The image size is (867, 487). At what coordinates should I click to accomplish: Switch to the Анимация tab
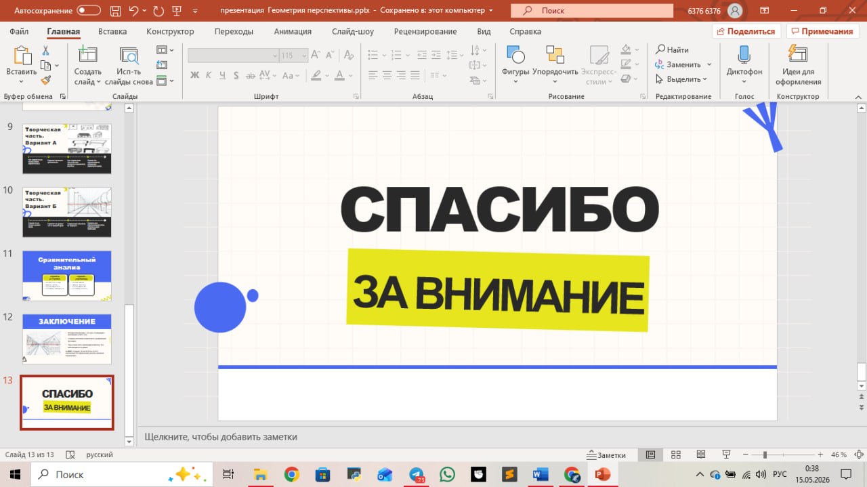point(293,31)
